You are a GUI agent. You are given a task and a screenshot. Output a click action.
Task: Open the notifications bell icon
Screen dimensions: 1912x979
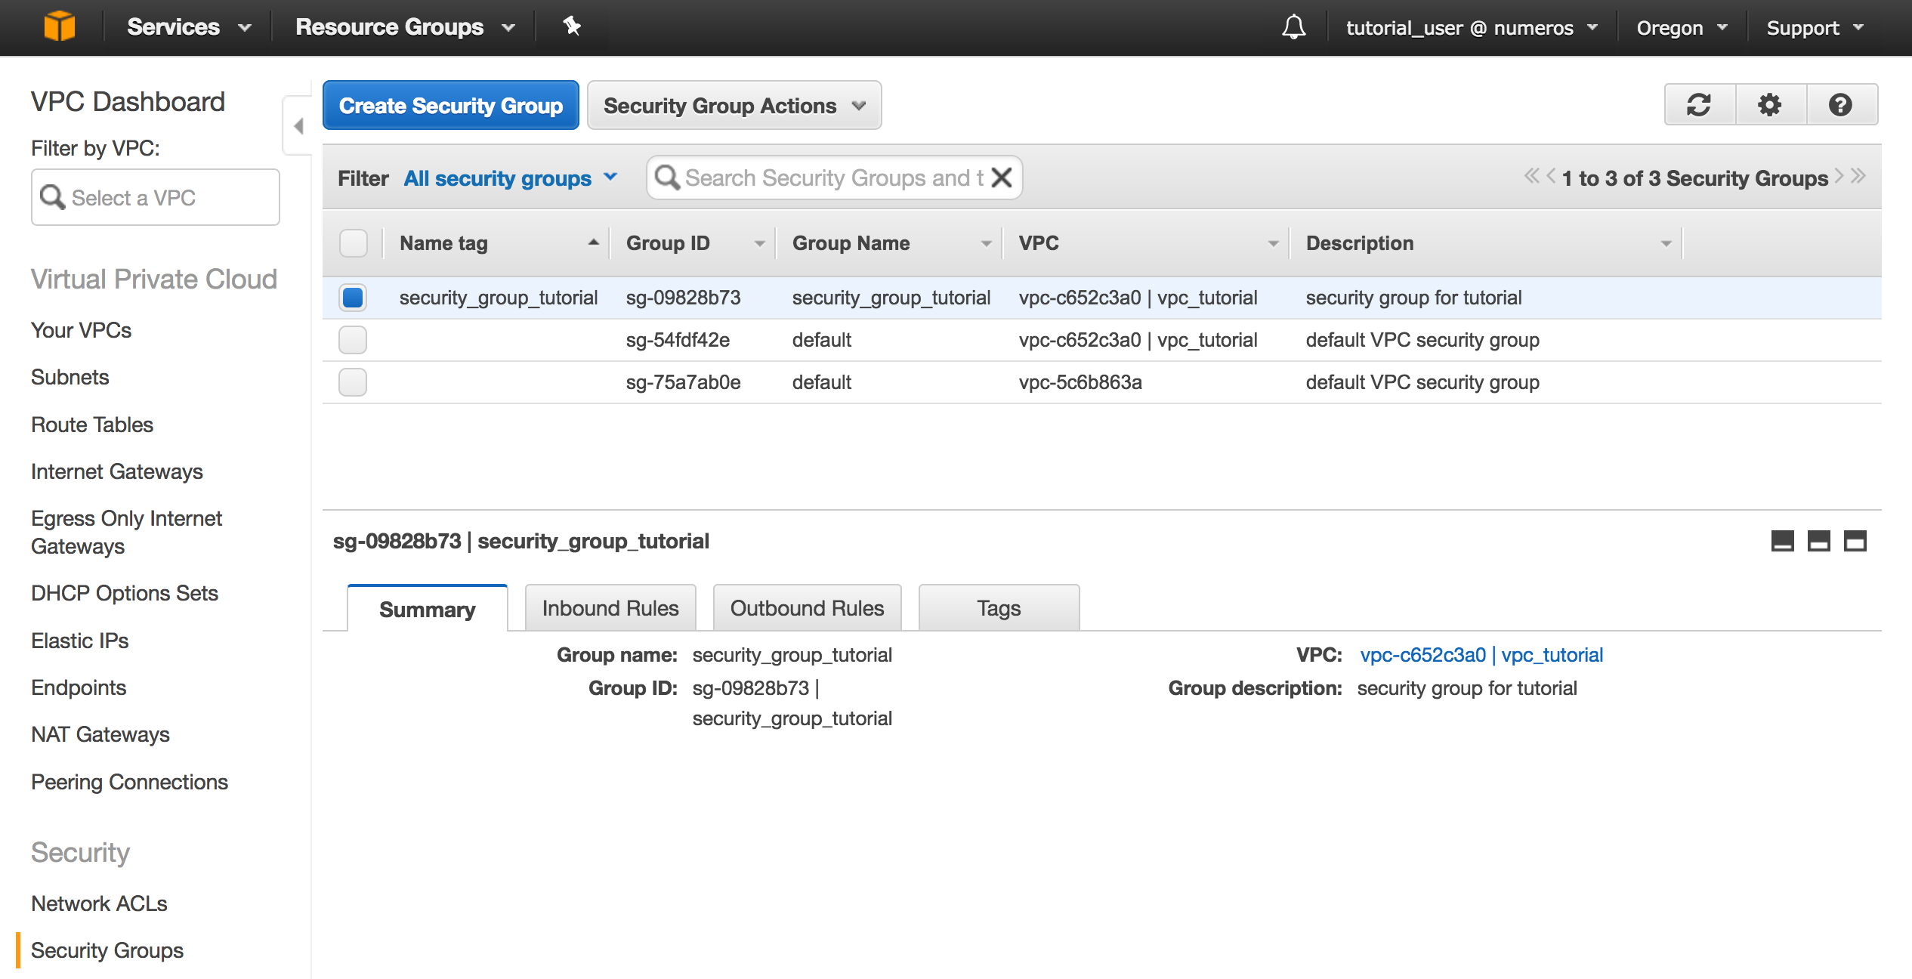(x=1293, y=28)
